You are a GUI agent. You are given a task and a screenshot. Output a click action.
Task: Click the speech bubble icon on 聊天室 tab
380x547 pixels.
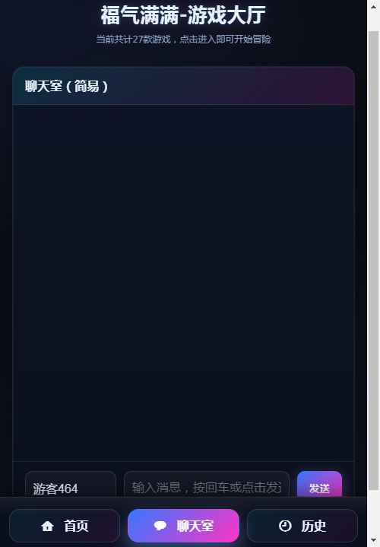160,526
